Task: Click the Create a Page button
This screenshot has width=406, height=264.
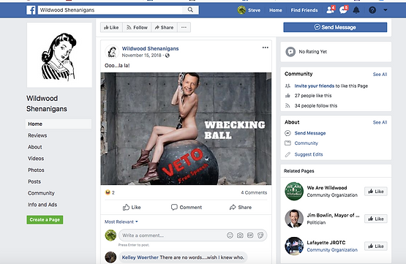Action: click(45, 219)
